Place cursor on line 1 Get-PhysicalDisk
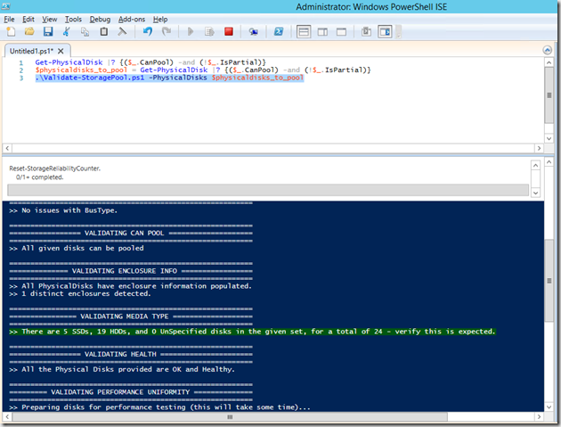Viewport: 561px width, 427px height. click(69, 62)
